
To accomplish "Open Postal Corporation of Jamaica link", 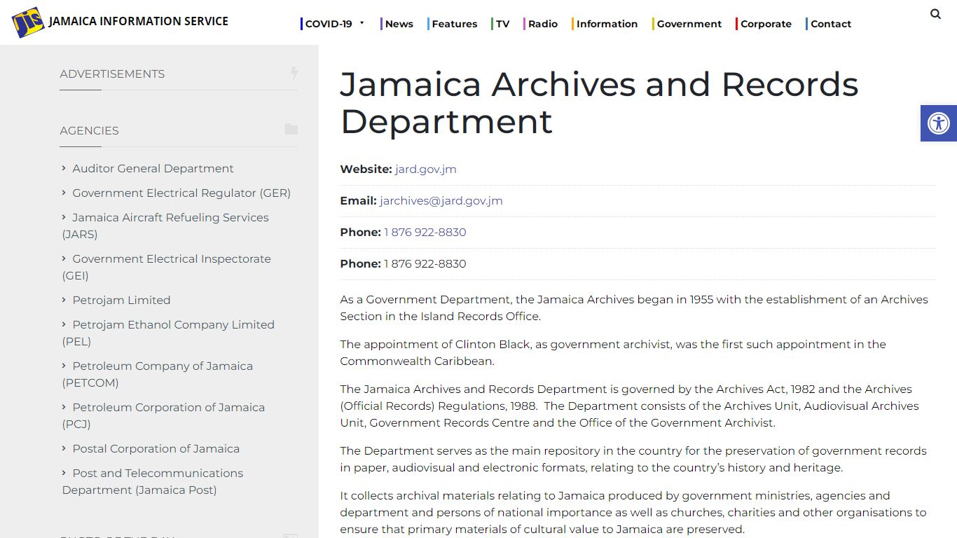I will click(x=156, y=449).
